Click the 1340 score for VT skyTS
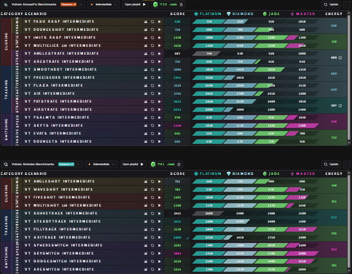Image resolution: width=352 pixels, height=274 pixels. (177, 126)
